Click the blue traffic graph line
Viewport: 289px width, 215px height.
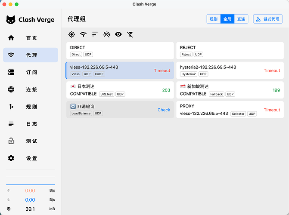click(x=31, y=184)
